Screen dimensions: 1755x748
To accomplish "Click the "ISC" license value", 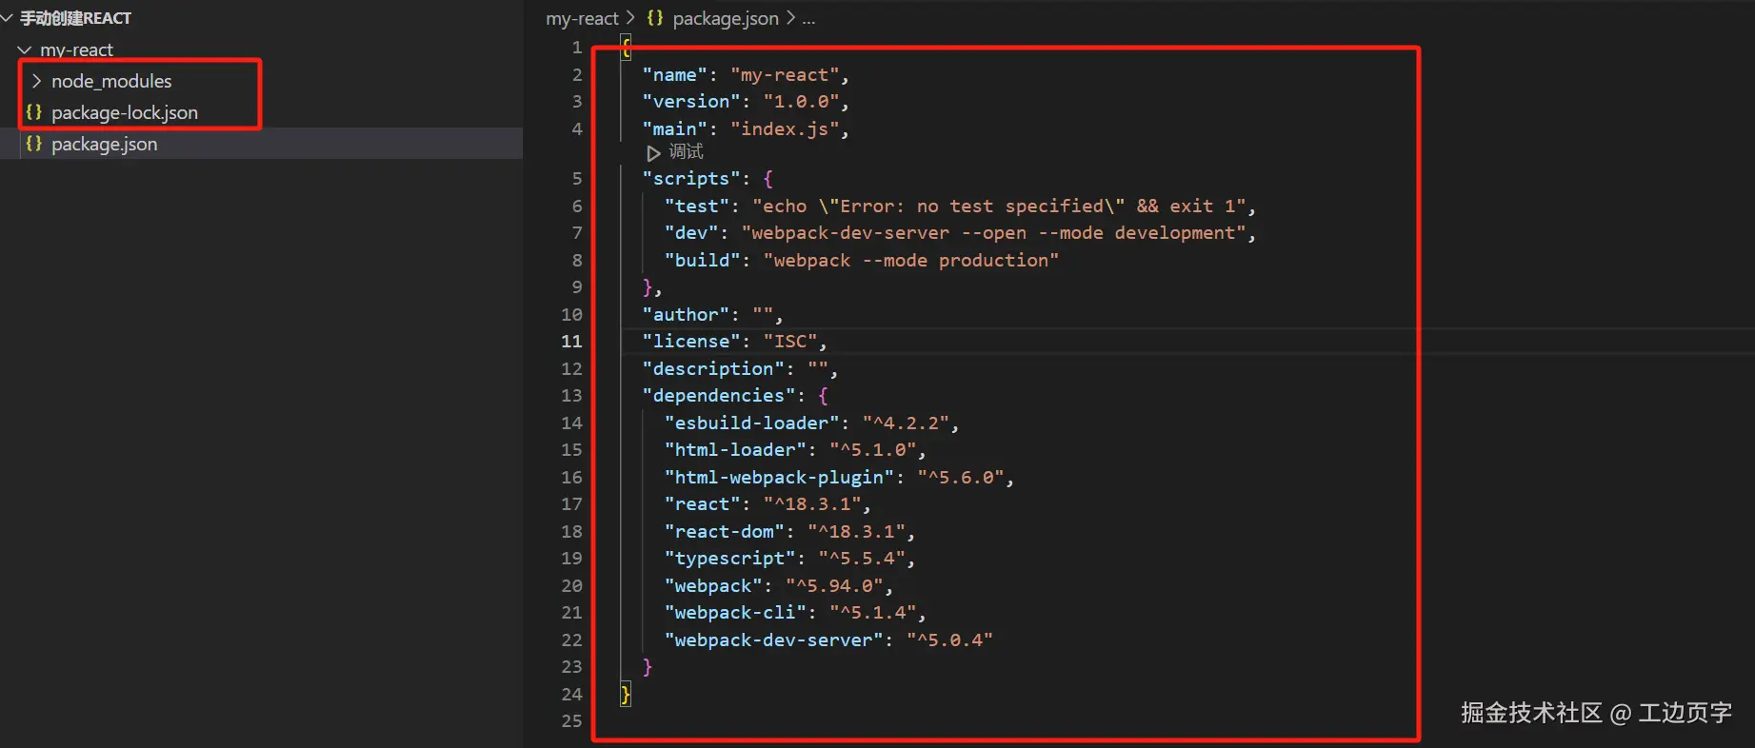I will click(790, 342).
